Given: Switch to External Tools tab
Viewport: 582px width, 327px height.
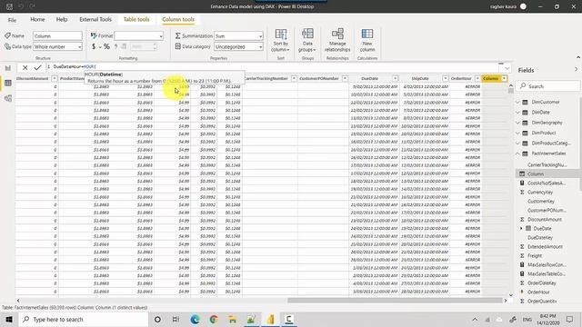Looking at the screenshot, I should (x=95, y=19).
